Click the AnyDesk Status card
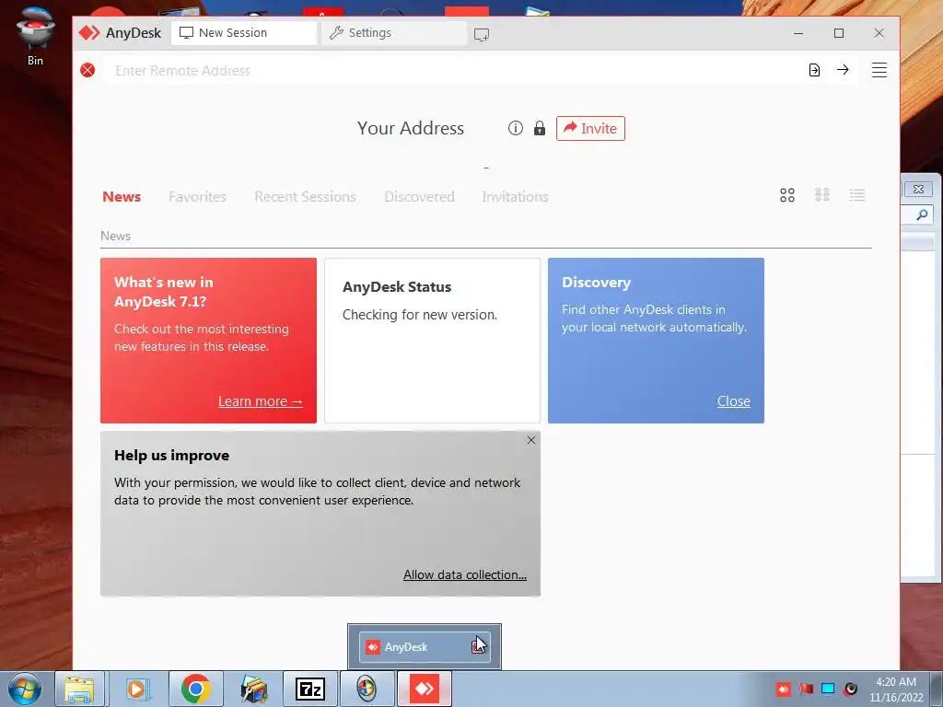The image size is (943, 707). pyautogui.click(x=433, y=341)
